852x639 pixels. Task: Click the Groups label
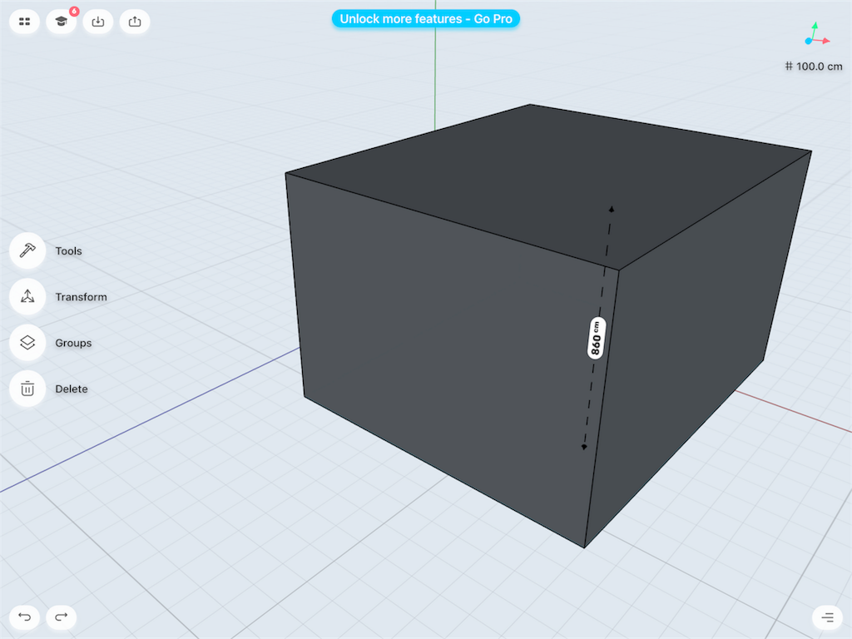tap(73, 344)
